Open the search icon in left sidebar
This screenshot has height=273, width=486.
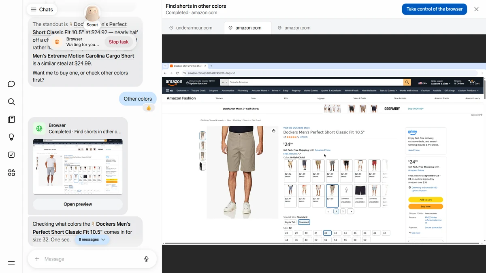(11, 102)
